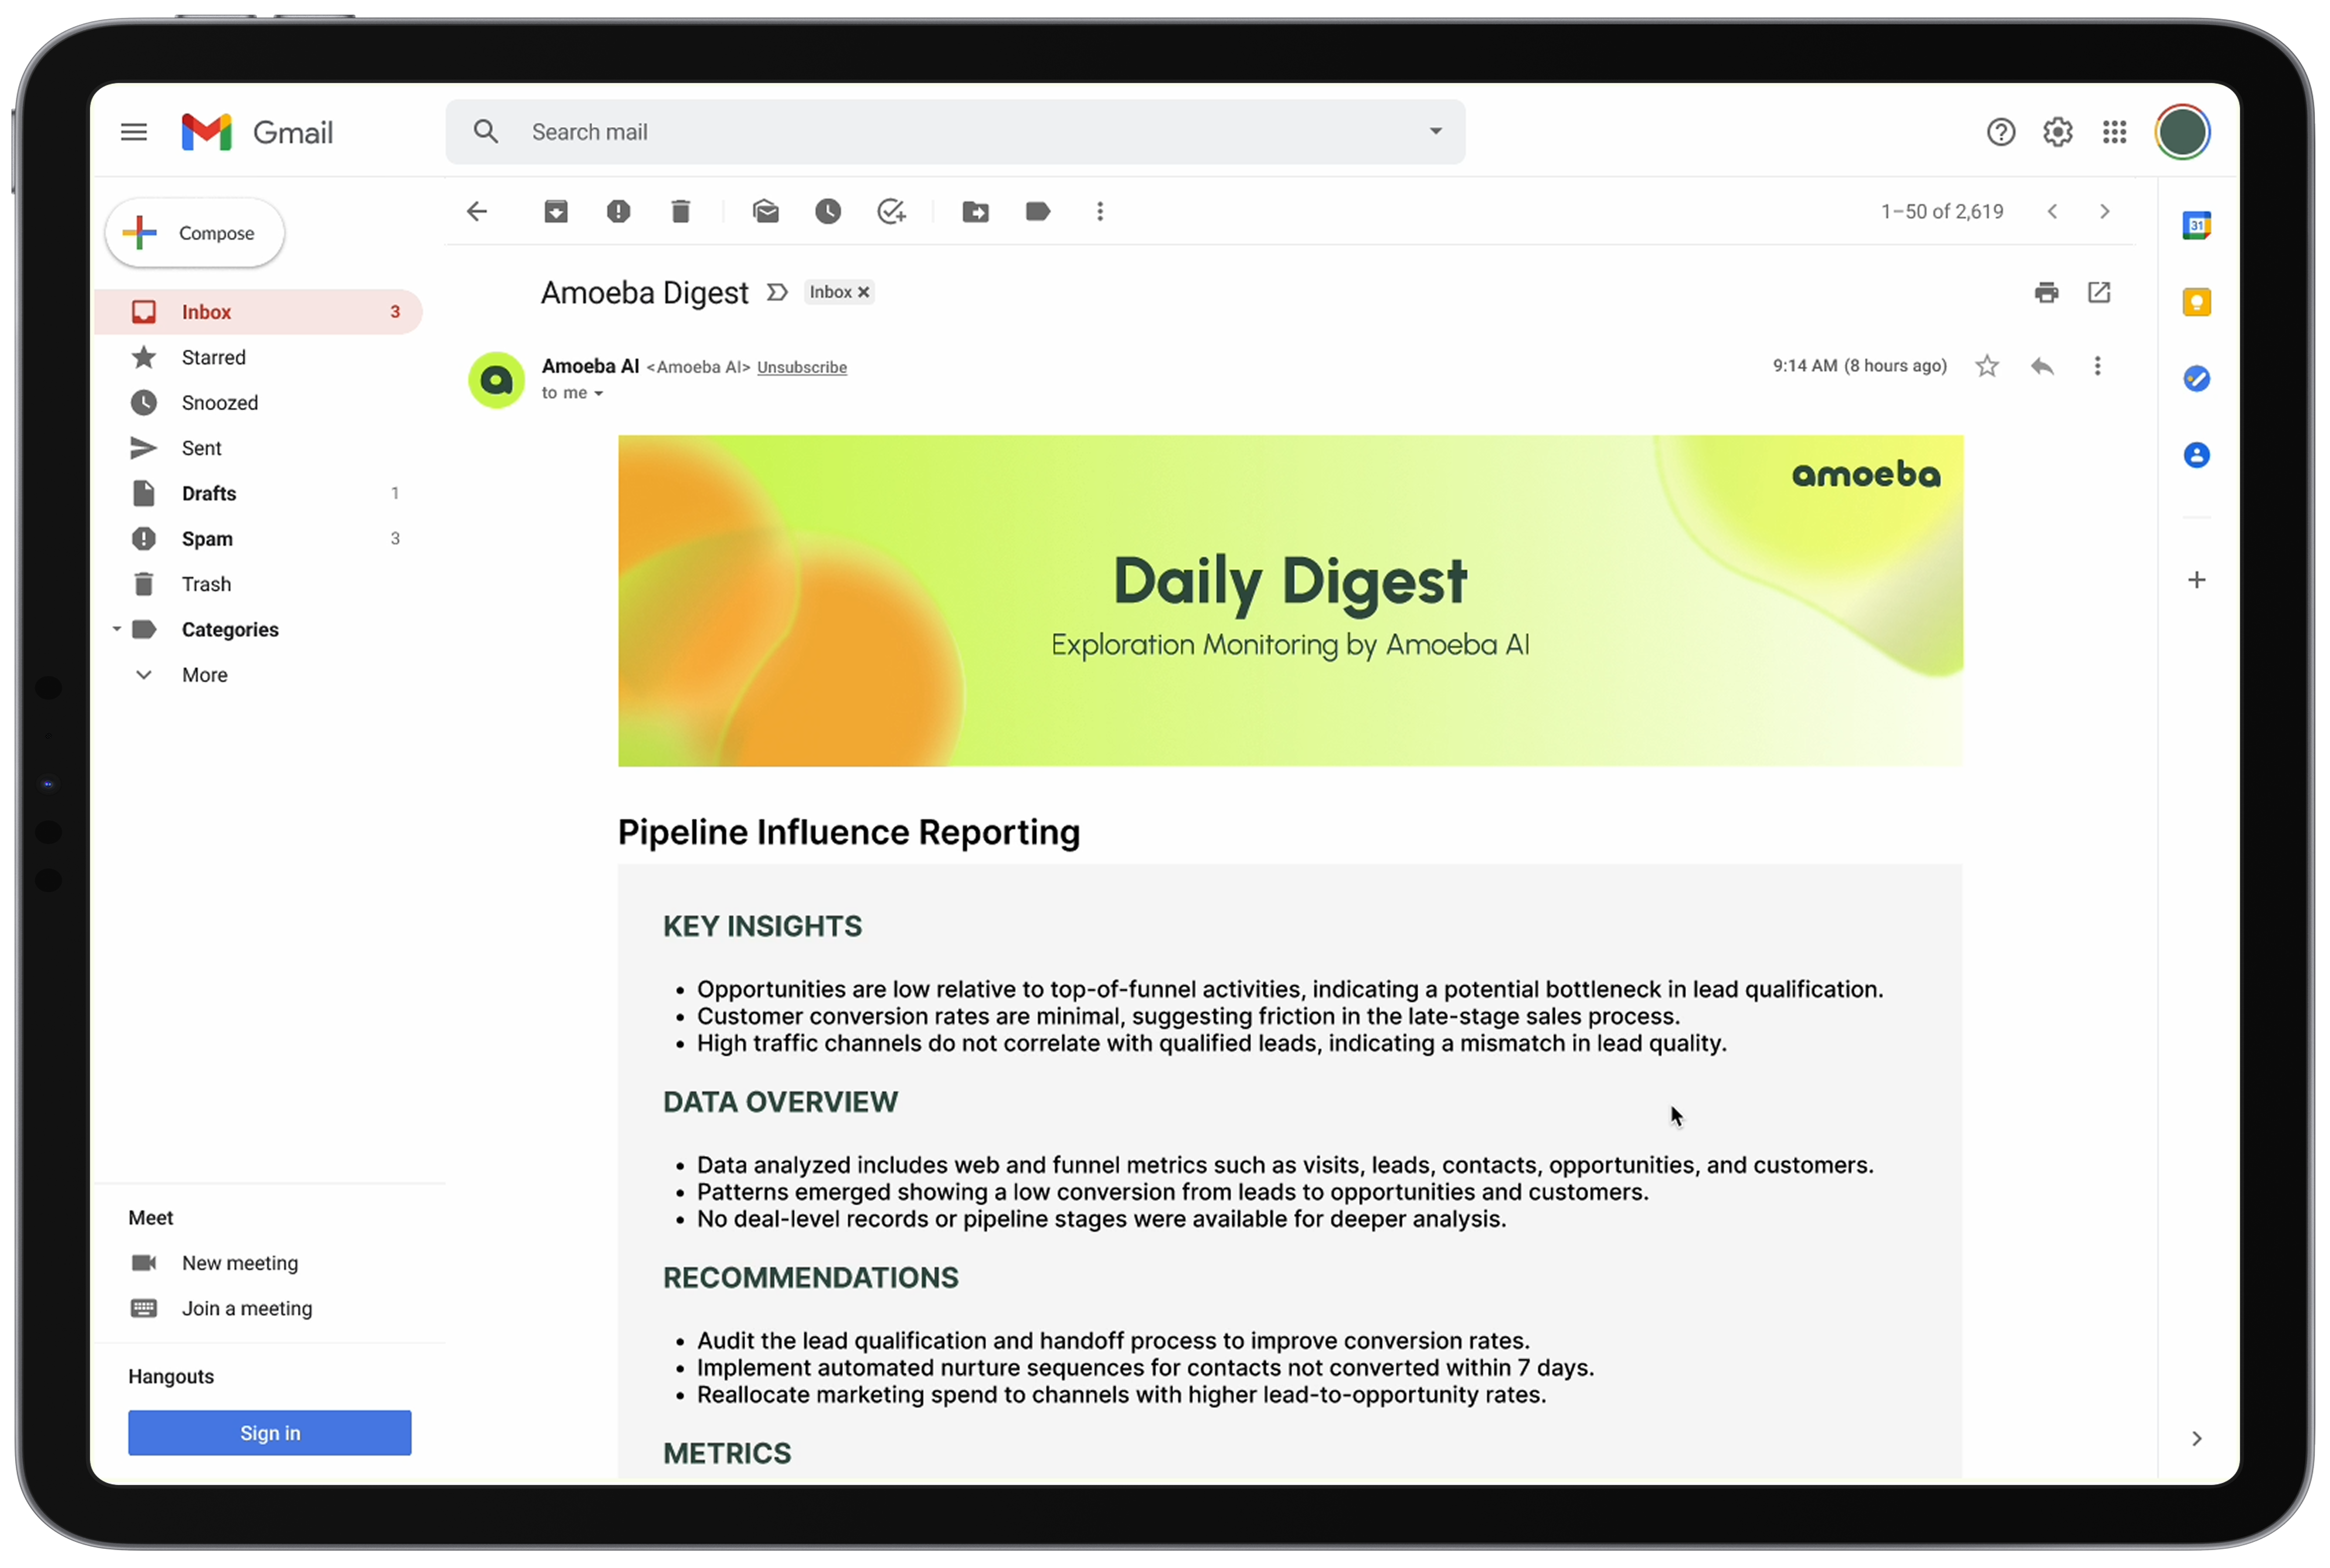Open the Labels icon in toolbar
The height and width of the screenshot is (1568, 2330).
pos(1038,211)
